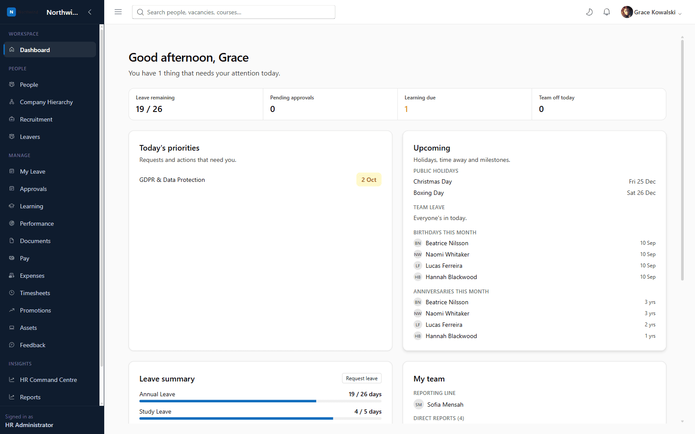Open the Leave remaining stat card
Image resolution: width=695 pixels, height=434 pixels.
pos(196,104)
